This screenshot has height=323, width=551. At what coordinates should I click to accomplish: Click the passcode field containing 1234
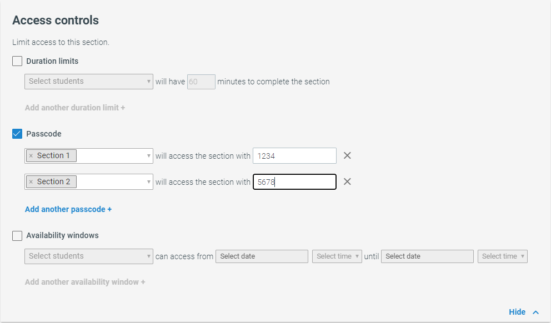pyautogui.click(x=294, y=155)
